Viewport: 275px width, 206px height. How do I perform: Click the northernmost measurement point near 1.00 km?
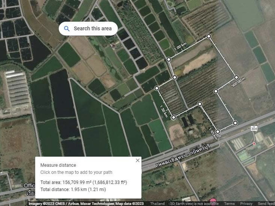point(208,36)
